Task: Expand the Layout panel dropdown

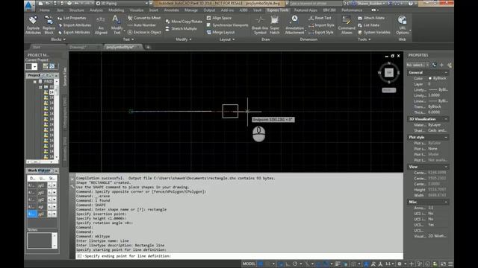Action: point(227,39)
